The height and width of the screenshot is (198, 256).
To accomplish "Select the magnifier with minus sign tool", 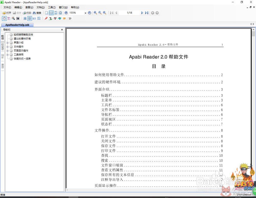I will [x=100, y=13].
